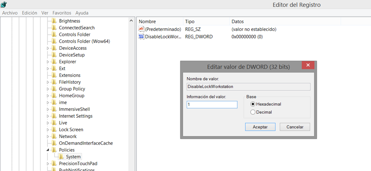
Task: Expand the DeviceAccess key
Action: tap(48, 48)
